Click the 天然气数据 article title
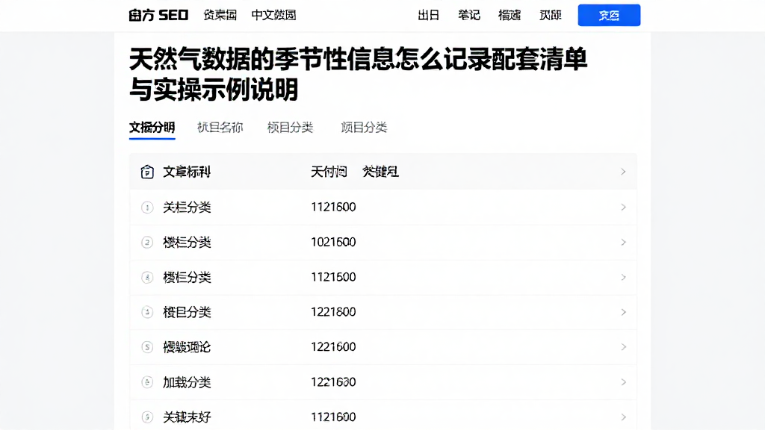 tap(358, 74)
